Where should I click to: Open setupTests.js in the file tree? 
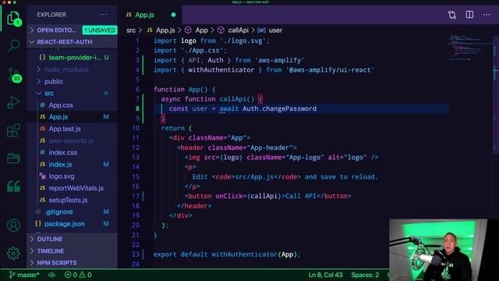(x=68, y=200)
